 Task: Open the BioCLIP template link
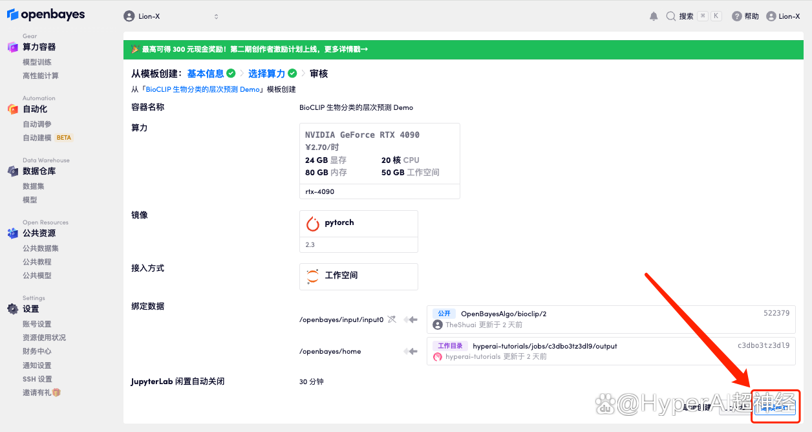click(x=202, y=89)
